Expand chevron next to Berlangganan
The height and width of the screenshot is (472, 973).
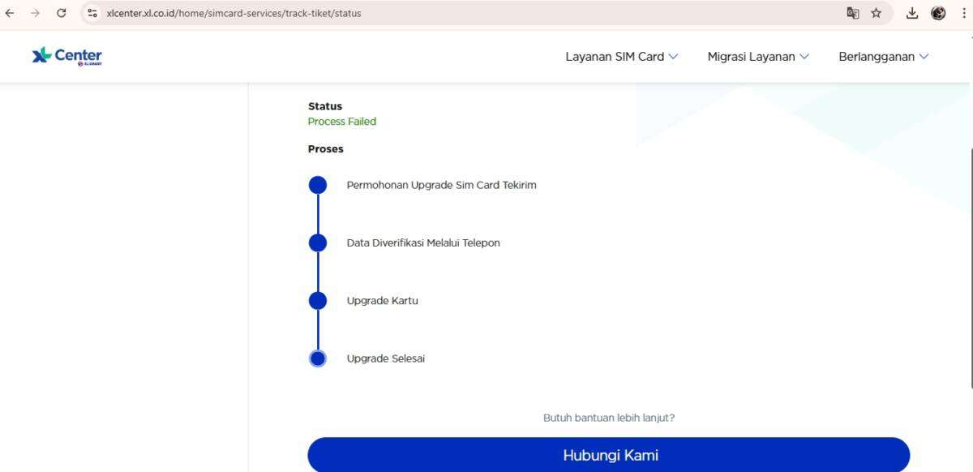tap(924, 57)
